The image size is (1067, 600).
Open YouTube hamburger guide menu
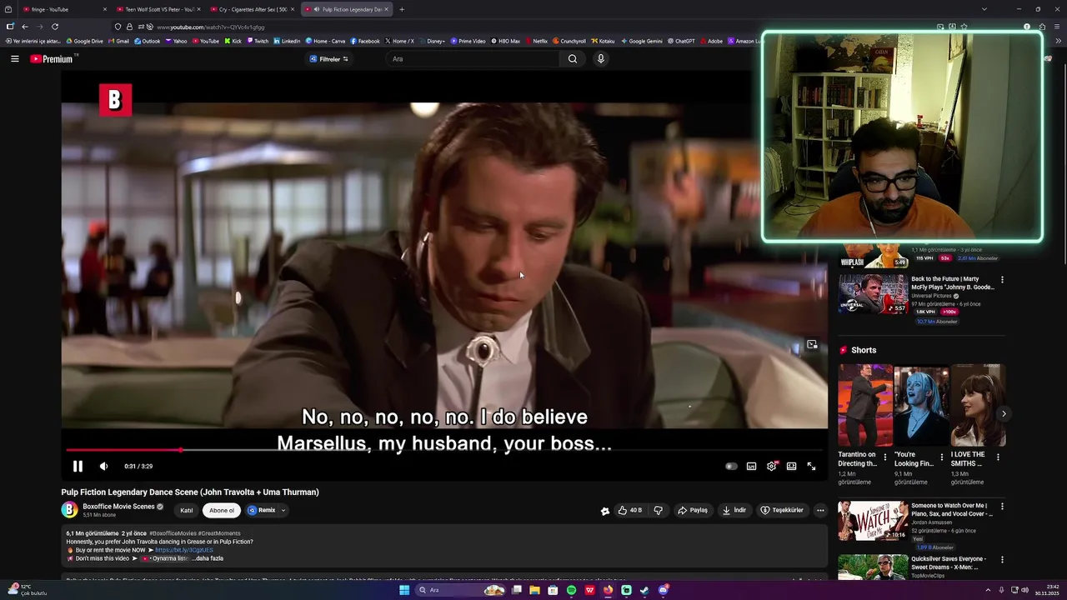(x=14, y=59)
